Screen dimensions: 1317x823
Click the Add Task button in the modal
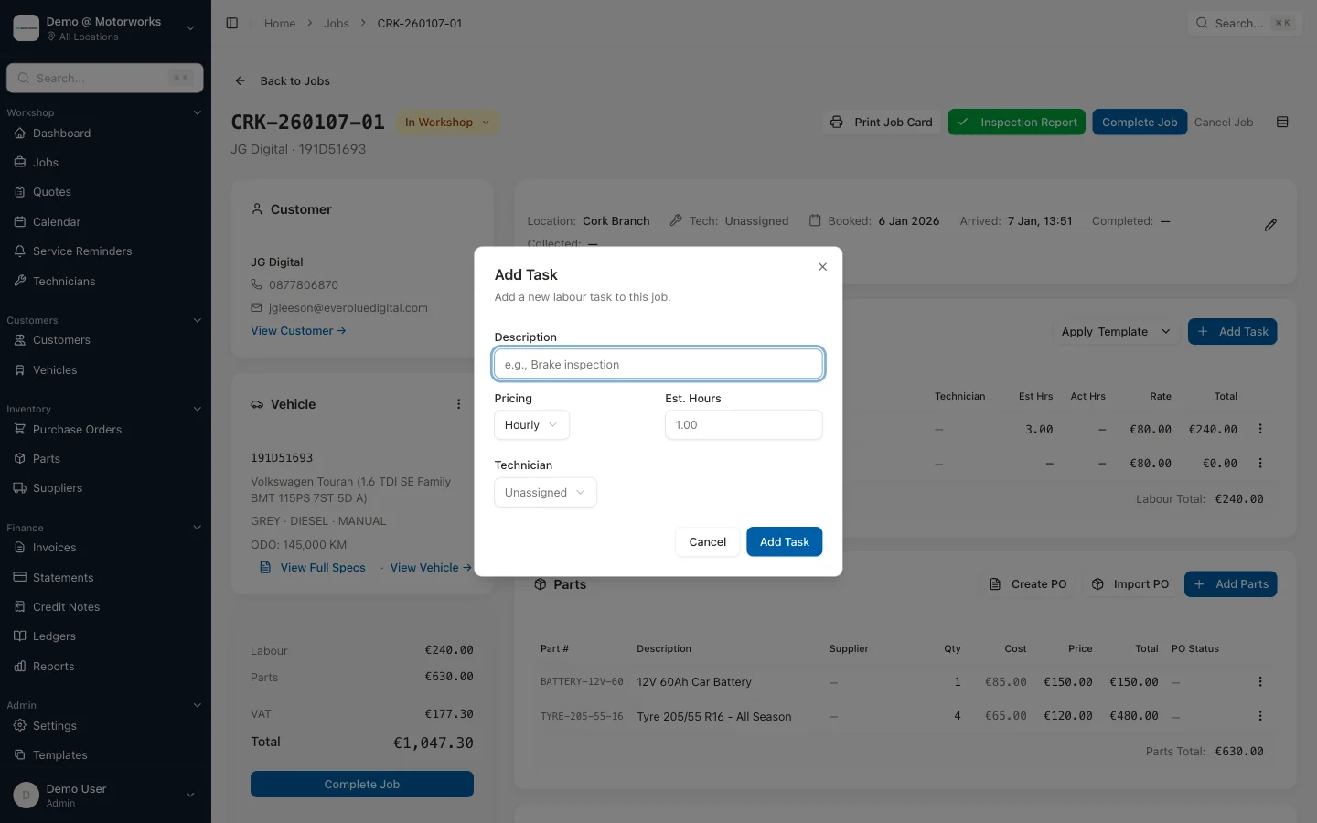point(784,541)
